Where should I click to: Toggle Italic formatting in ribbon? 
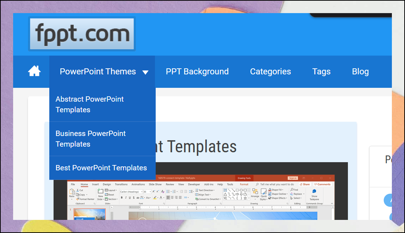[x=126, y=198]
